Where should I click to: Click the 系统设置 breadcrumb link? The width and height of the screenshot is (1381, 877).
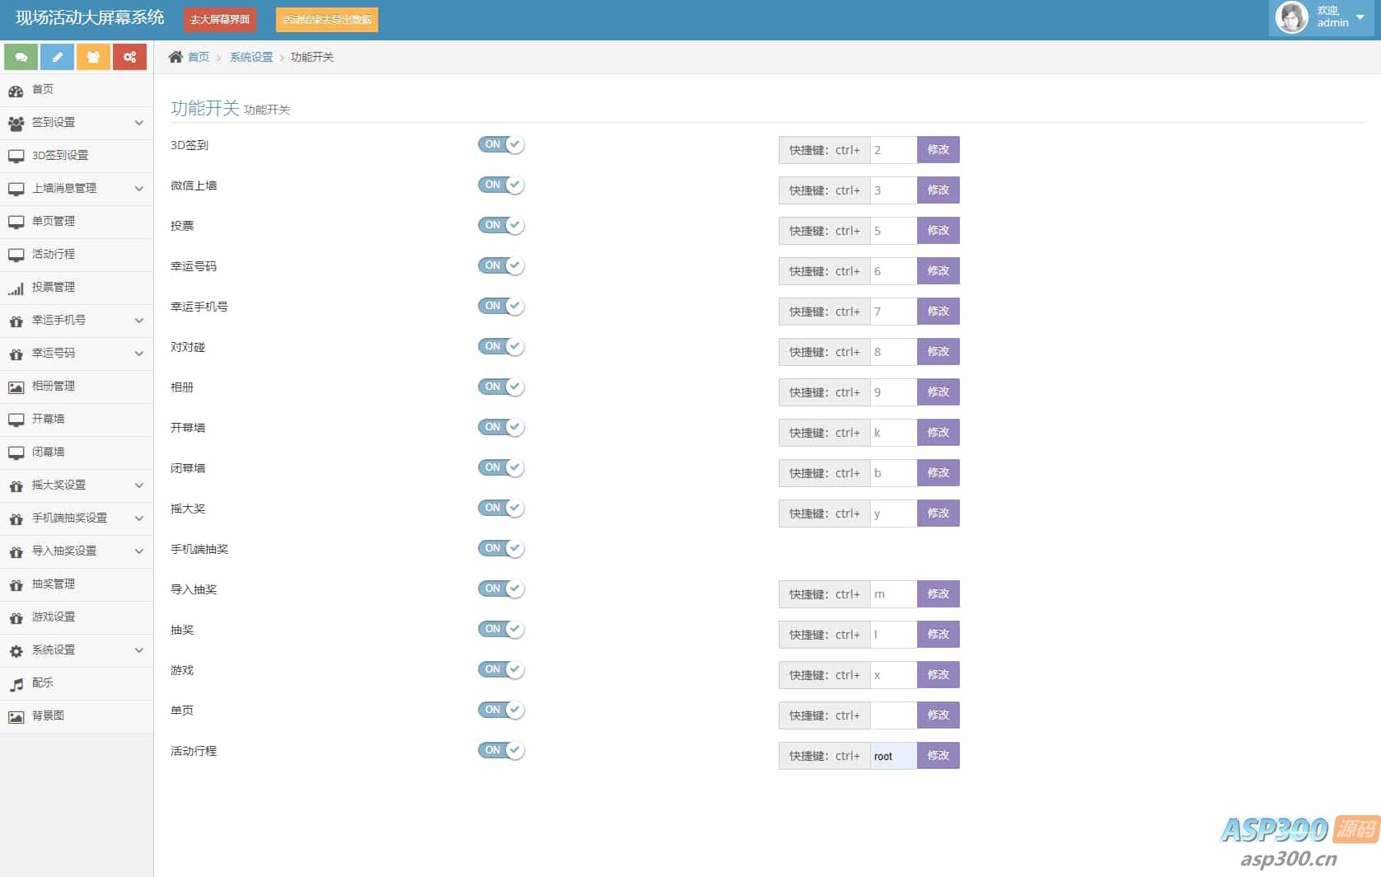[251, 57]
